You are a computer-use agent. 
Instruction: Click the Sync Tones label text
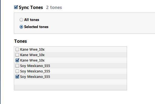pos(31,8)
